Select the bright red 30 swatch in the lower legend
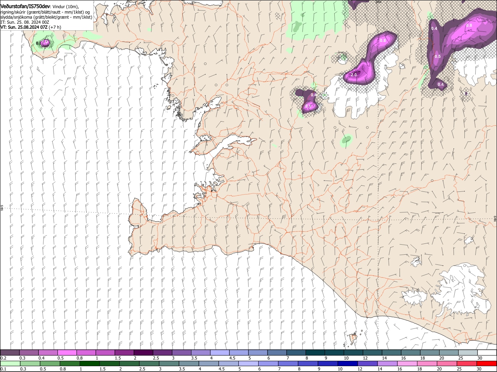 coord(487,363)
